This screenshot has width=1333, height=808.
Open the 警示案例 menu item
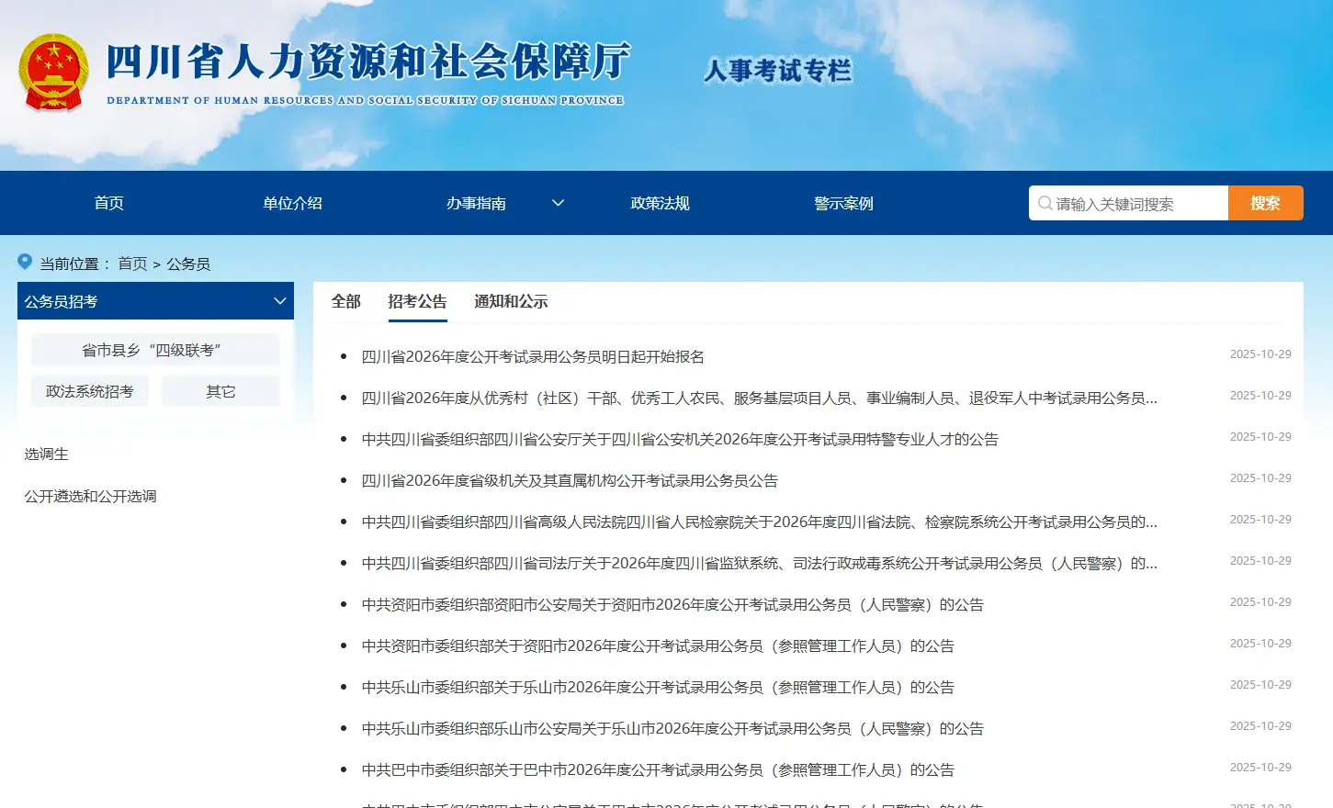pyautogui.click(x=843, y=203)
